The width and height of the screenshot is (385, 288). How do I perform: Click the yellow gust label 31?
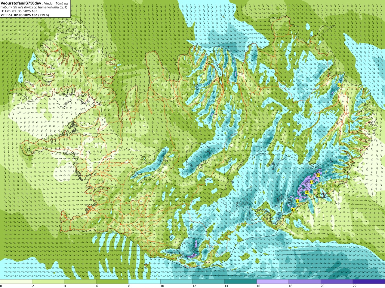pos(306,192)
